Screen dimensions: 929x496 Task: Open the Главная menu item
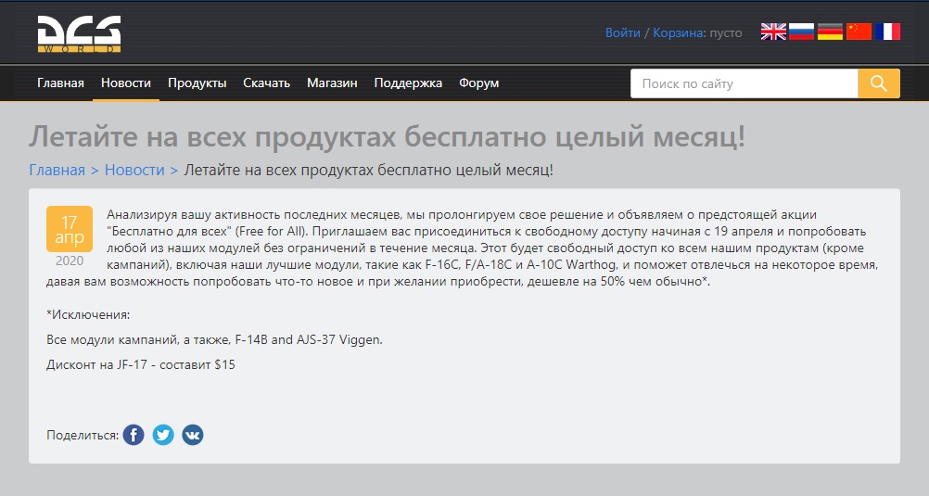[x=60, y=83]
